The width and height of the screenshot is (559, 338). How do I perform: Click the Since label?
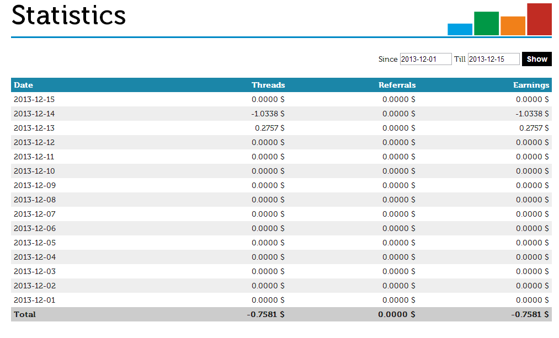click(x=388, y=59)
